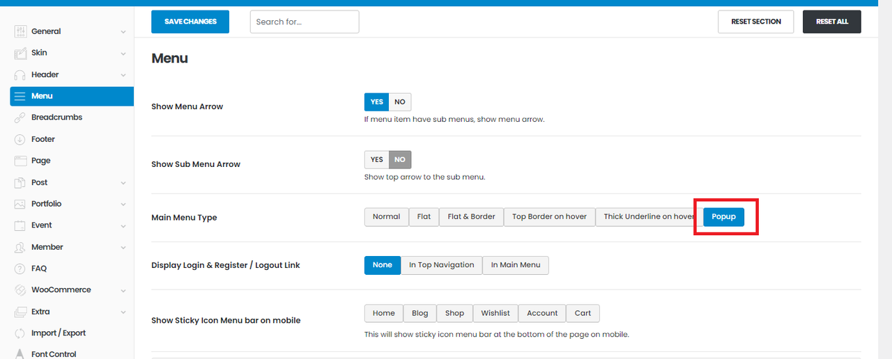Click the Breadcrumbs link icon
Viewport: 892px width, 359px height.
point(20,118)
